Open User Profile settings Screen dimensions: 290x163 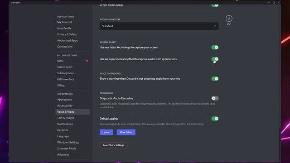tap(64, 28)
